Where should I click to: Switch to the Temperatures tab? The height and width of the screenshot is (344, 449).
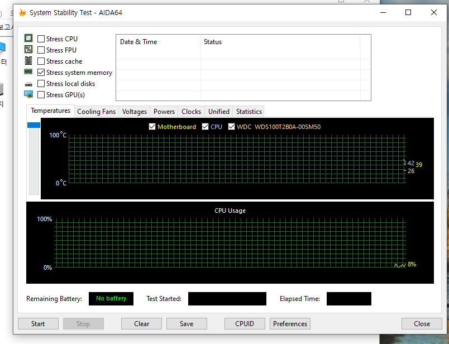pos(50,111)
